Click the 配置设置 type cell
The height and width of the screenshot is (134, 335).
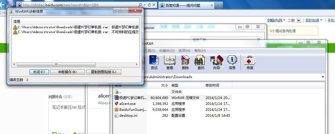tap(178, 116)
